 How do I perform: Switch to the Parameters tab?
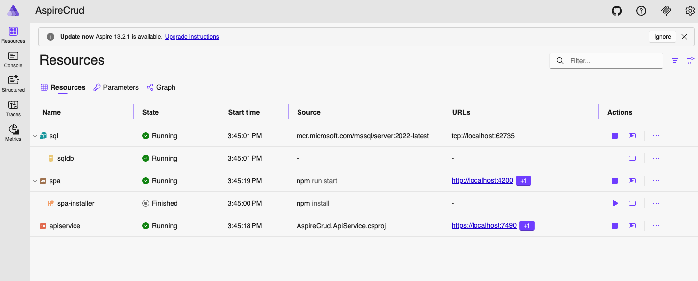point(116,87)
